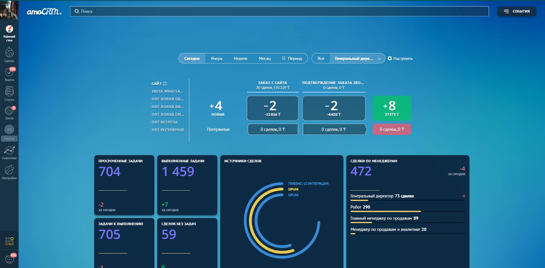The image size is (545, 268).
Task: Click the Настроить settings link
Action: point(400,58)
